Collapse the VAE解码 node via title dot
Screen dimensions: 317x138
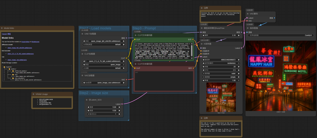pyautogui.click(x=248, y=14)
